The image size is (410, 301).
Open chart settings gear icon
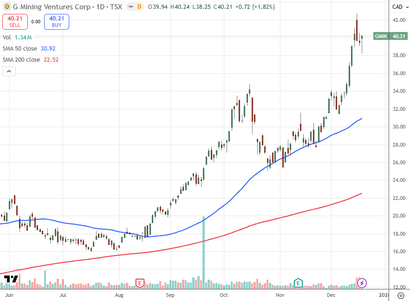(401, 295)
